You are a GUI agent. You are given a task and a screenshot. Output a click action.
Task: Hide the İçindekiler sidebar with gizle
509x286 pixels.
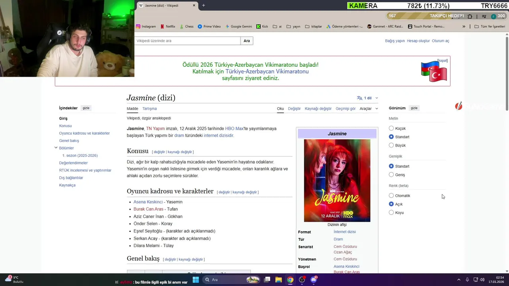tap(86, 108)
